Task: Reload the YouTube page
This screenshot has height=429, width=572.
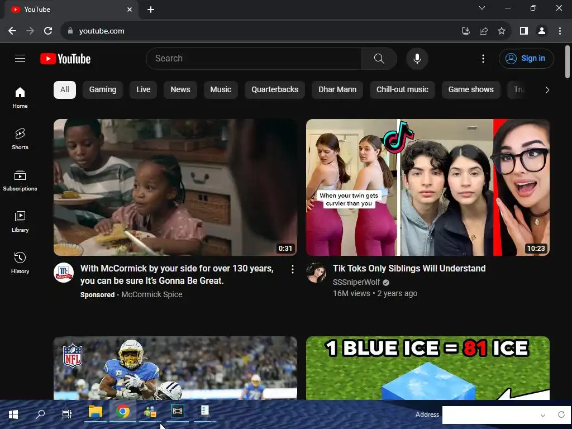Action: click(48, 31)
